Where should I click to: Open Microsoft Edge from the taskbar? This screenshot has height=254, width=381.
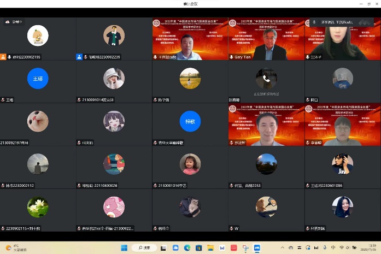pyautogui.click(x=187, y=247)
